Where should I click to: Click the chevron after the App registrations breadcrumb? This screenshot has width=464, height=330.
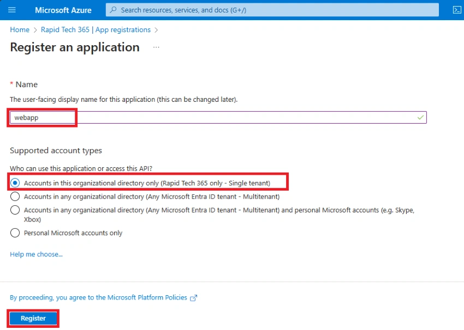[156, 30]
